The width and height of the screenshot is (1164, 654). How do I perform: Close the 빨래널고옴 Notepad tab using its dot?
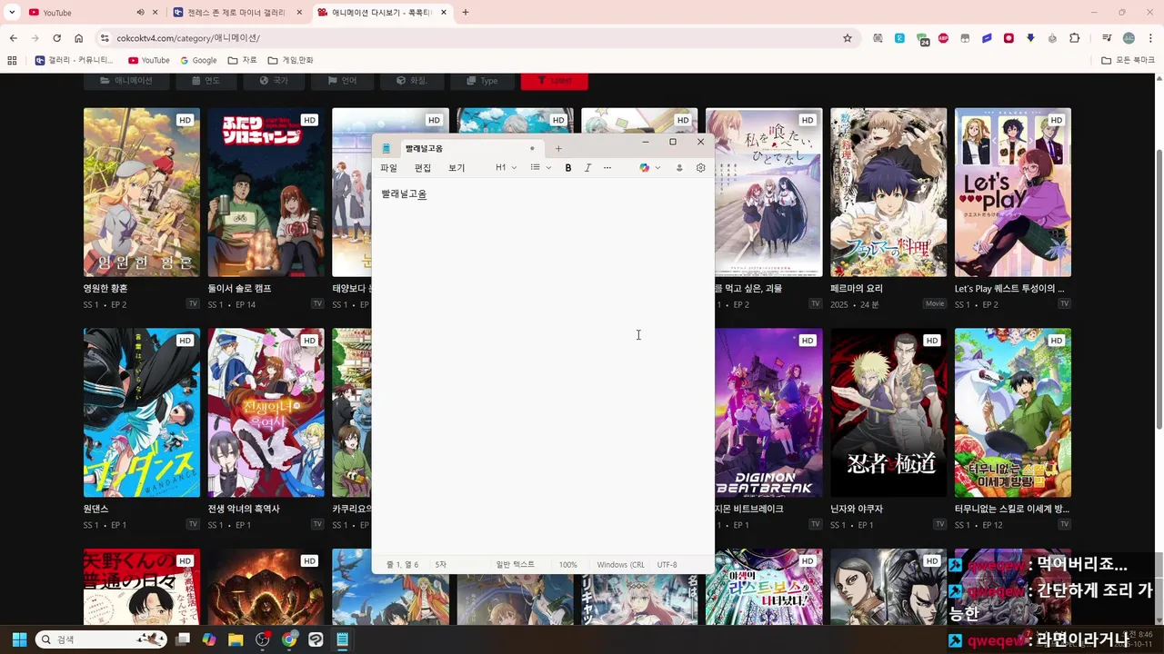point(532,148)
